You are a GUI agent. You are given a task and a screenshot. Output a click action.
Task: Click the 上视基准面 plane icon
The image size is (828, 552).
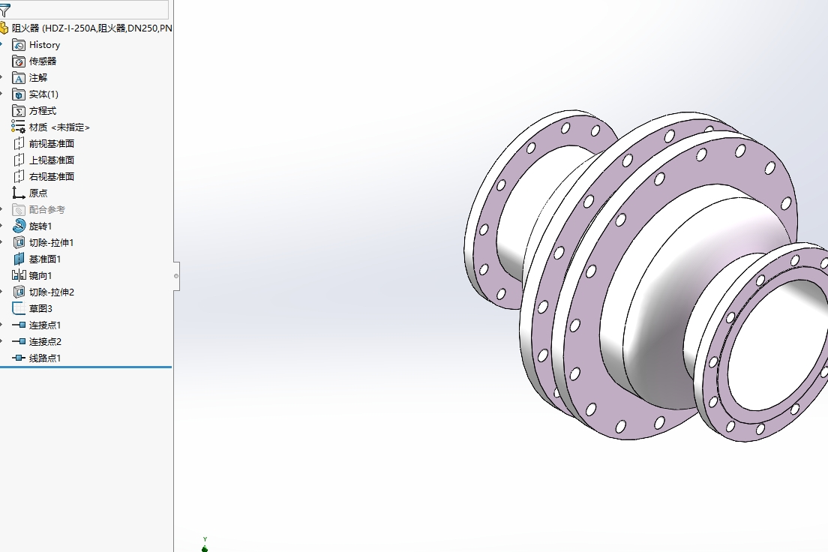19,160
